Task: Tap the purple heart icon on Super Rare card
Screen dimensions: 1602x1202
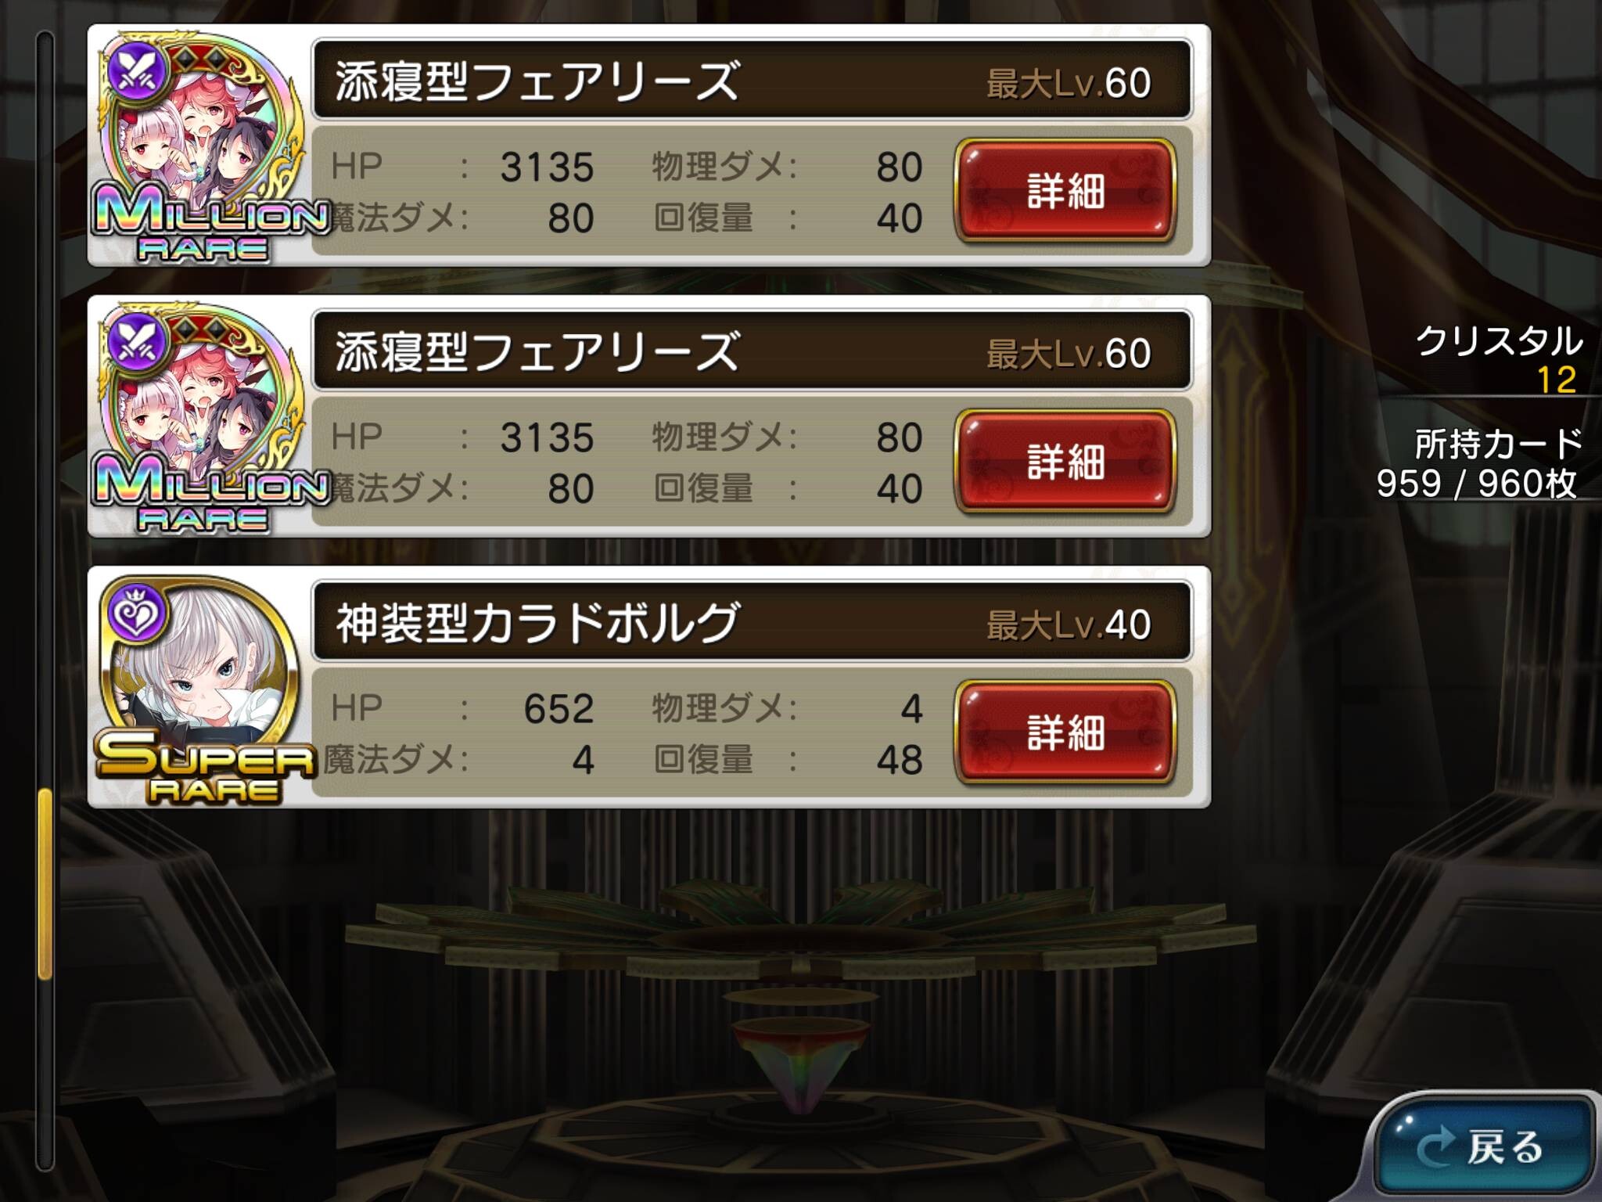Action: (x=136, y=612)
